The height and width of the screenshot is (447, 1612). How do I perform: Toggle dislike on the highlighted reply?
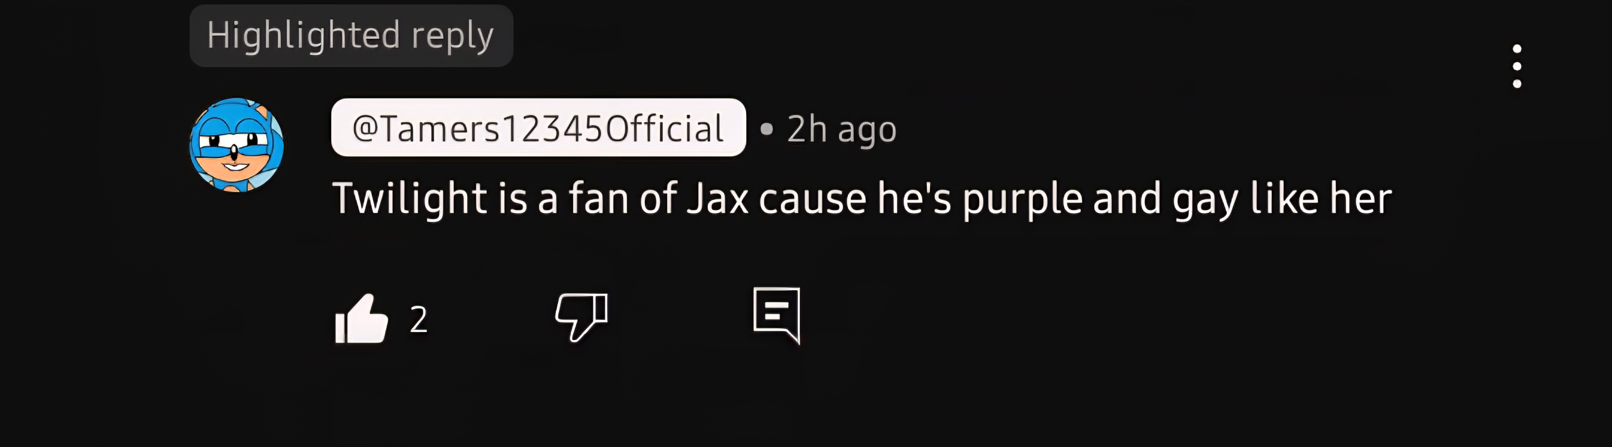coord(581,317)
